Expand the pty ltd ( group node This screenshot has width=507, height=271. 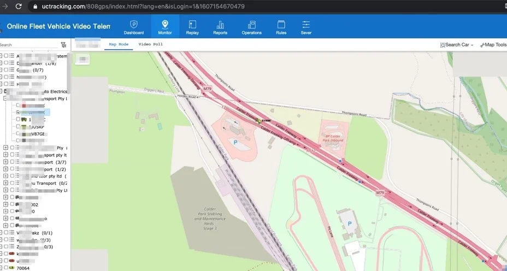click(x=5, y=176)
